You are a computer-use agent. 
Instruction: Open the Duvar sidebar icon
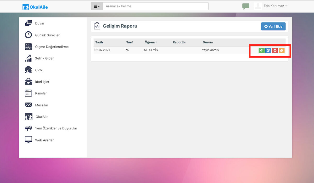point(28,23)
